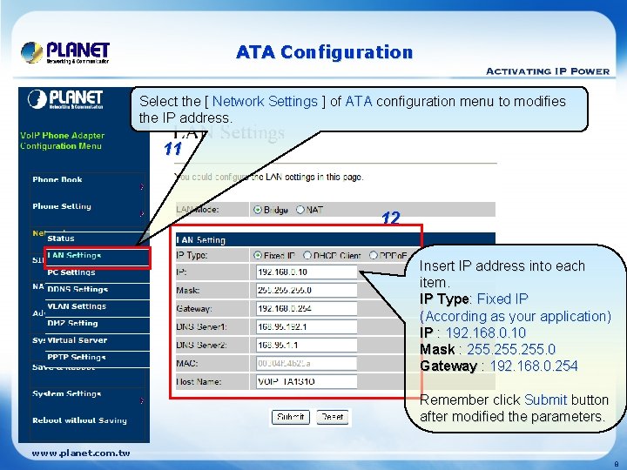Click 'VoIP Phone Adapter Configuration Menu' title
Screen dimensions: 627x470
point(63,141)
